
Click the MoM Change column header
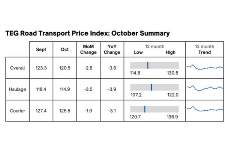point(88,49)
